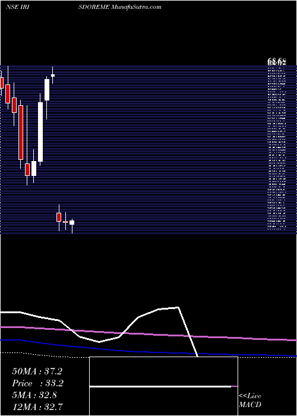Click the 12MA : 32.7 text
Image resolution: width=297 pixels, height=416 pixels.
tap(37, 407)
